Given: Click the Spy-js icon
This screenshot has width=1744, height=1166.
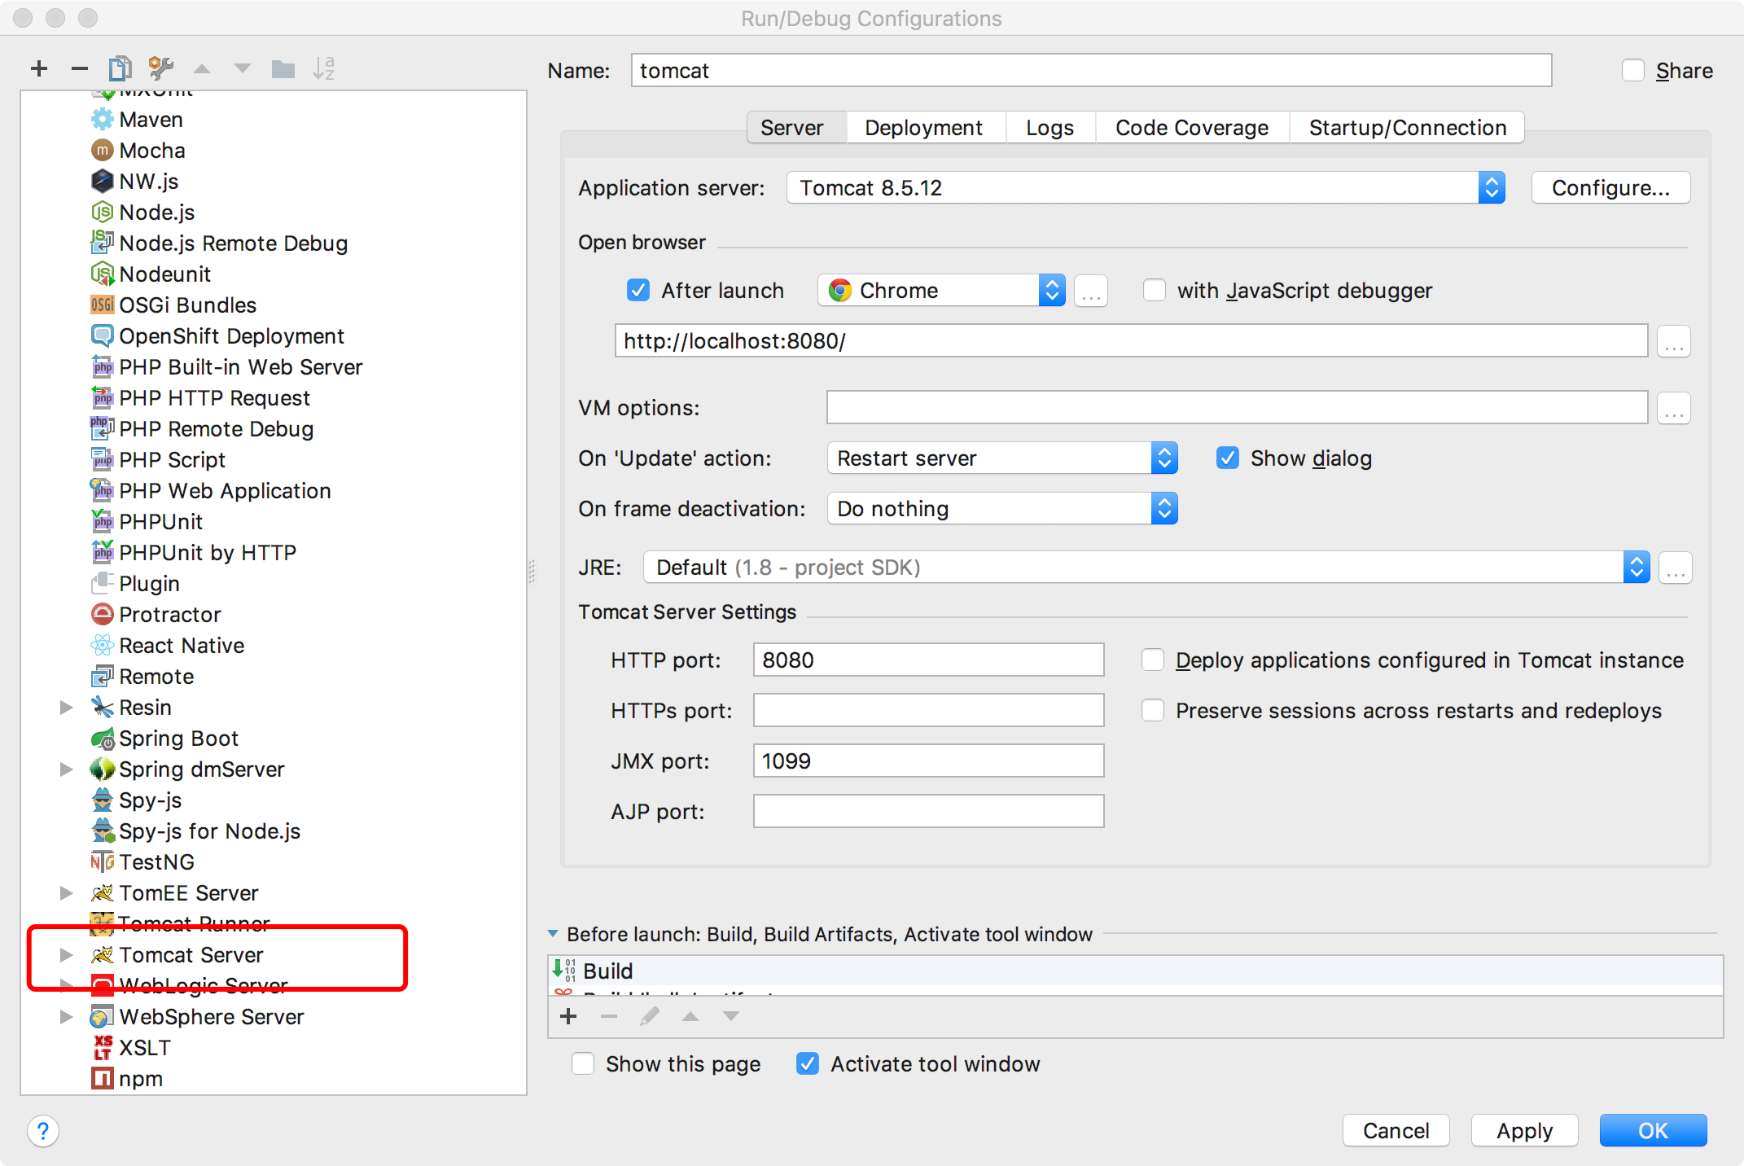Looking at the screenshot, I should 102,800.
